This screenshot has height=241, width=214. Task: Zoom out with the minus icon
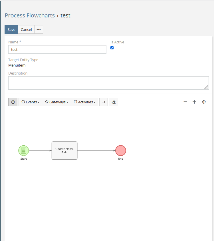point(185,102)
